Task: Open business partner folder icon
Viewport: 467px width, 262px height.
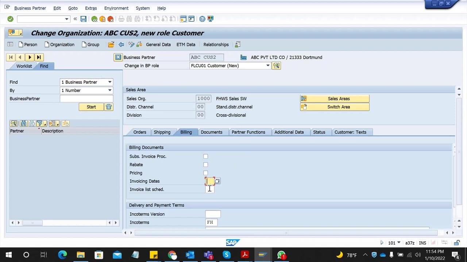Action: 111,44
